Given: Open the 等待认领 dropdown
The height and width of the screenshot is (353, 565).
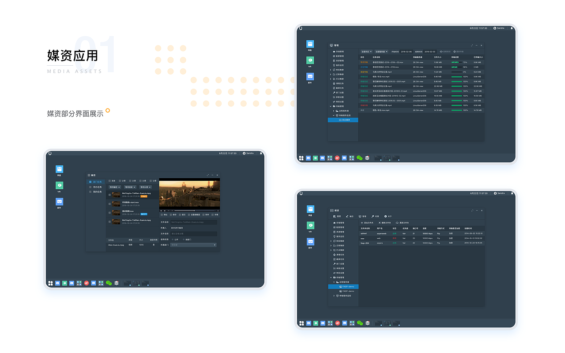Looking at the screenshot, I should click(x=146, y=187).
